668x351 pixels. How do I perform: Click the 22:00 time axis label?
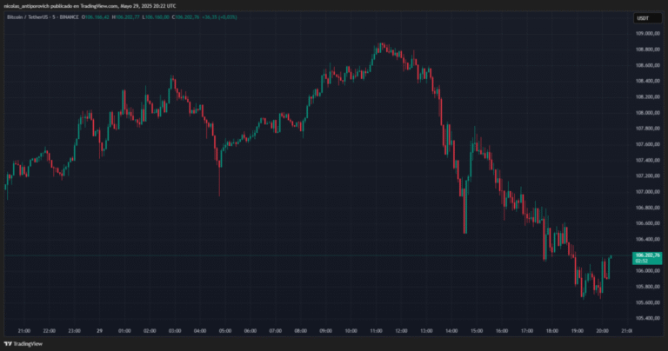click(x=50, y=331)
